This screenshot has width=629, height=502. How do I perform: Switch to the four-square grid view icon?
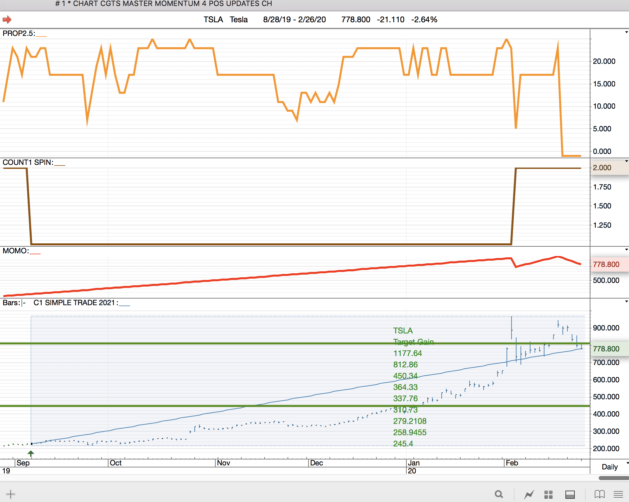point(548,494)
